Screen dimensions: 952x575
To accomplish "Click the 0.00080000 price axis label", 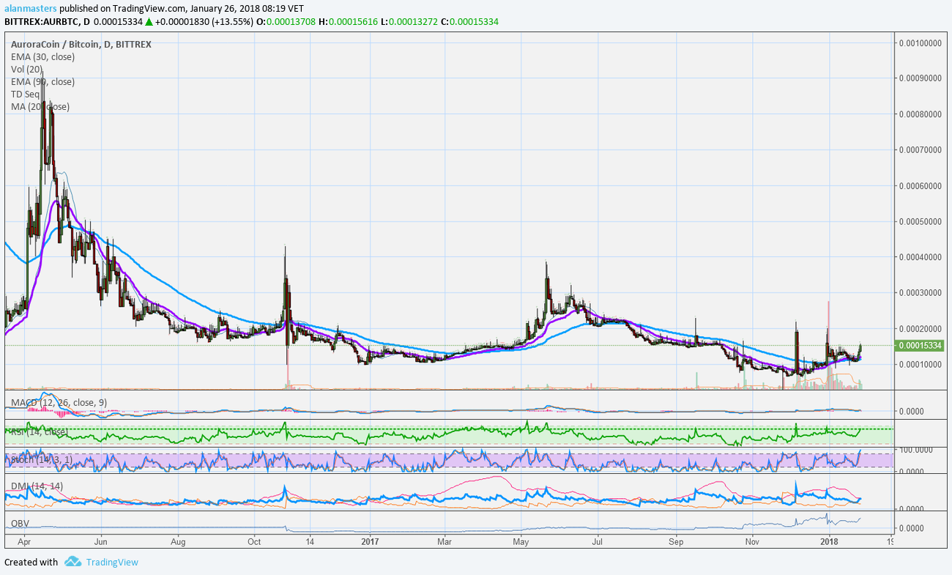I will 921,115.
